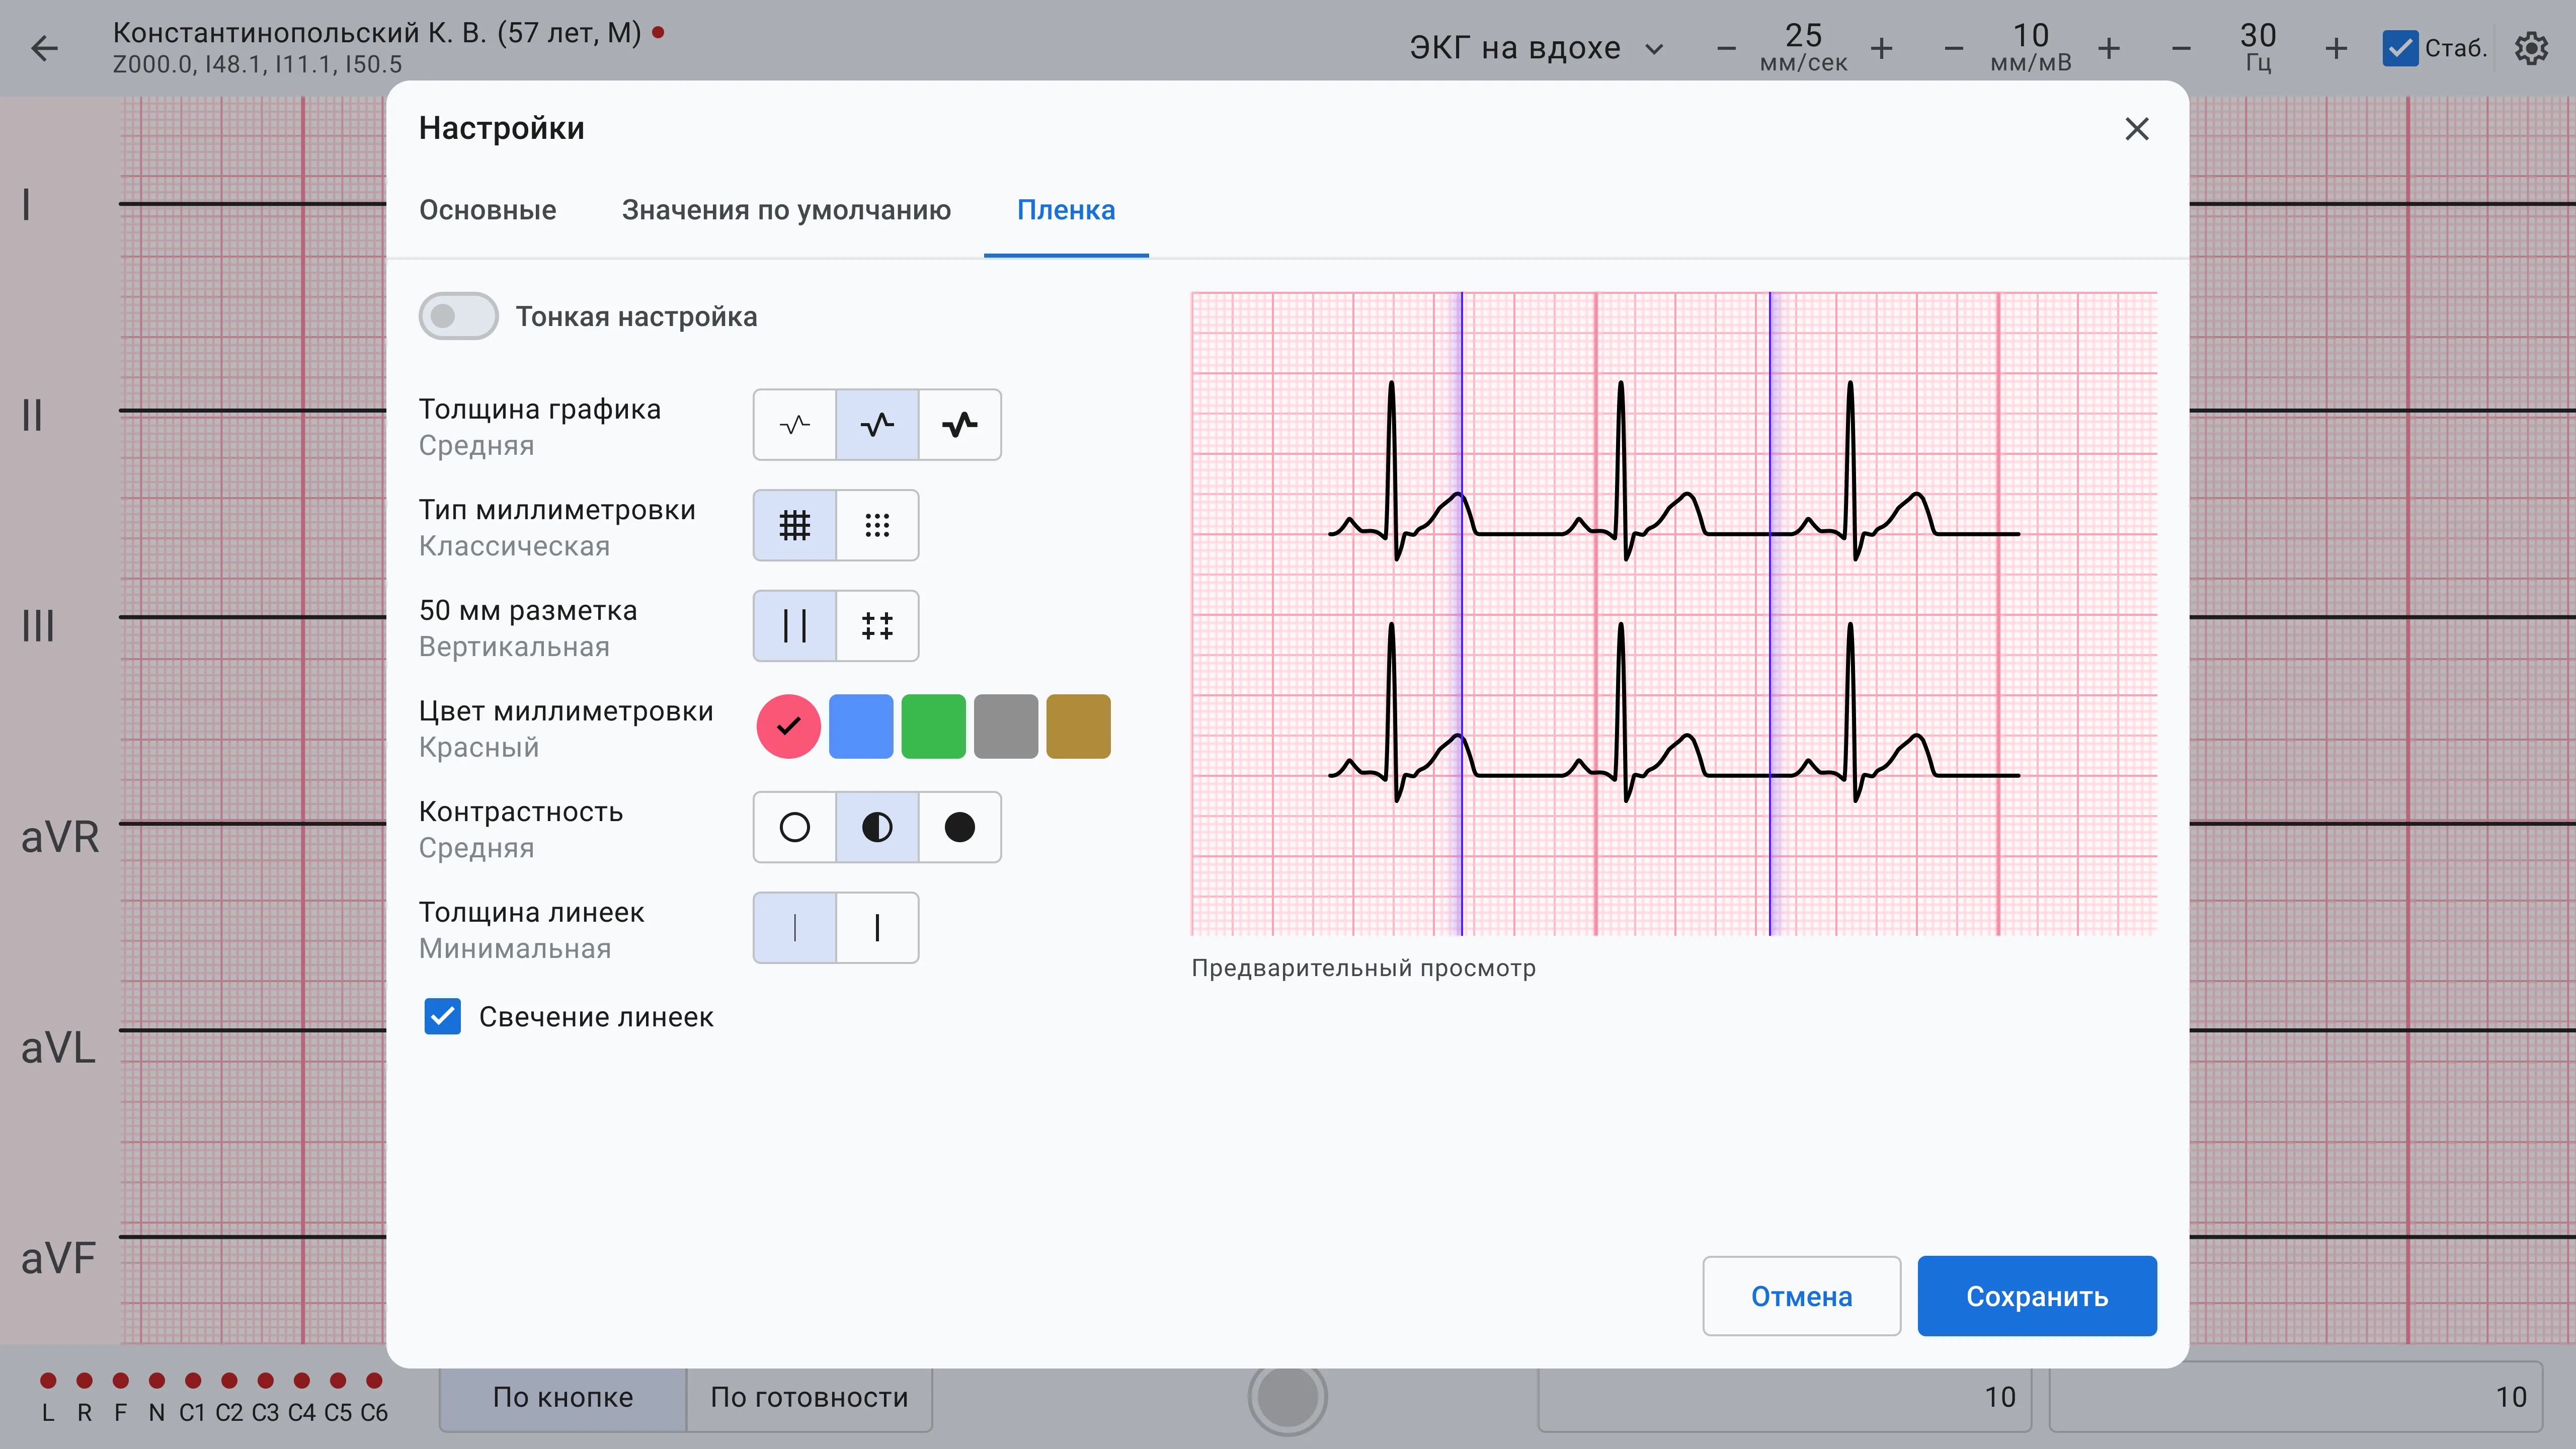This screenshot has width=2576, height=1449.
Task: Choose dotted millimeter paper type
Action: [877, 525]
